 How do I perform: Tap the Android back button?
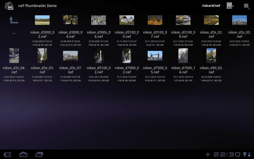tap(7, 155)
